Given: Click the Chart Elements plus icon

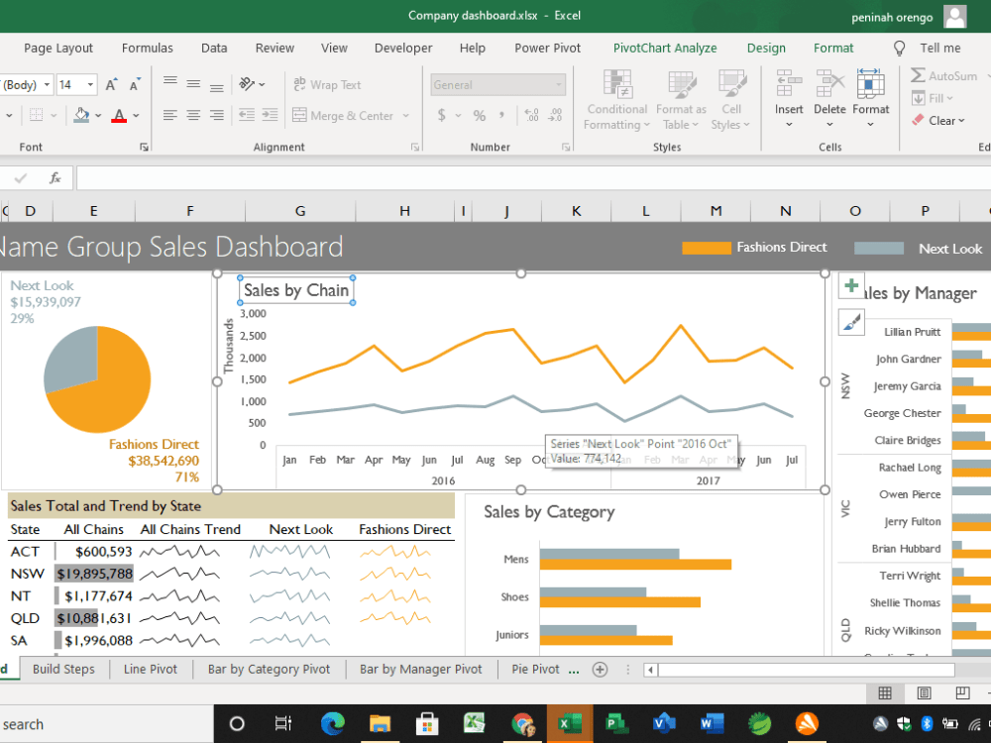Looking at the screenshot, I should 850,285.
